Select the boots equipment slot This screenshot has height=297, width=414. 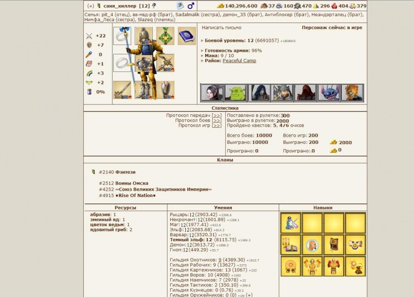[144, 90]
